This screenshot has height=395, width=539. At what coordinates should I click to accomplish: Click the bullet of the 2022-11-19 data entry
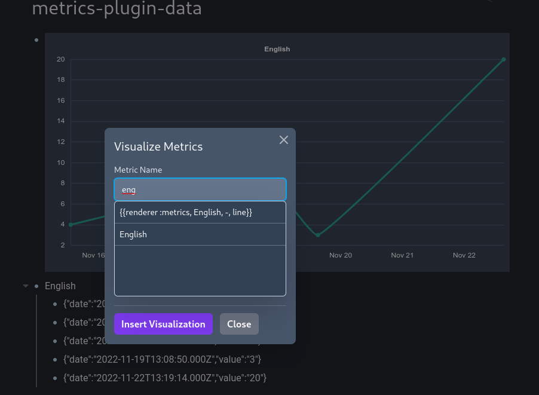[56, 359]
